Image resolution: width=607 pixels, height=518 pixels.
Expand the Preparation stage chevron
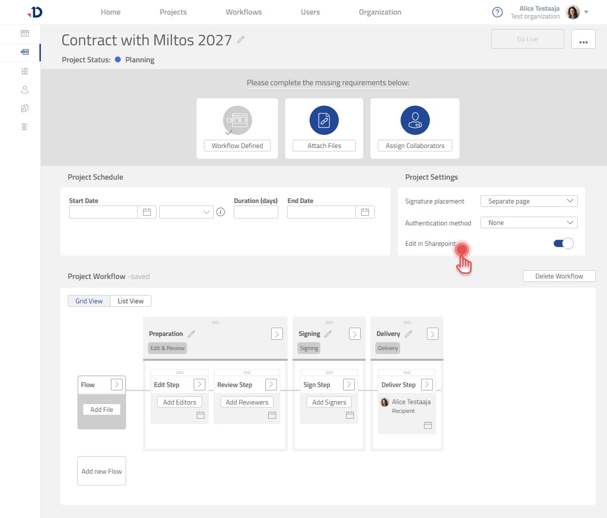point(277,334)
